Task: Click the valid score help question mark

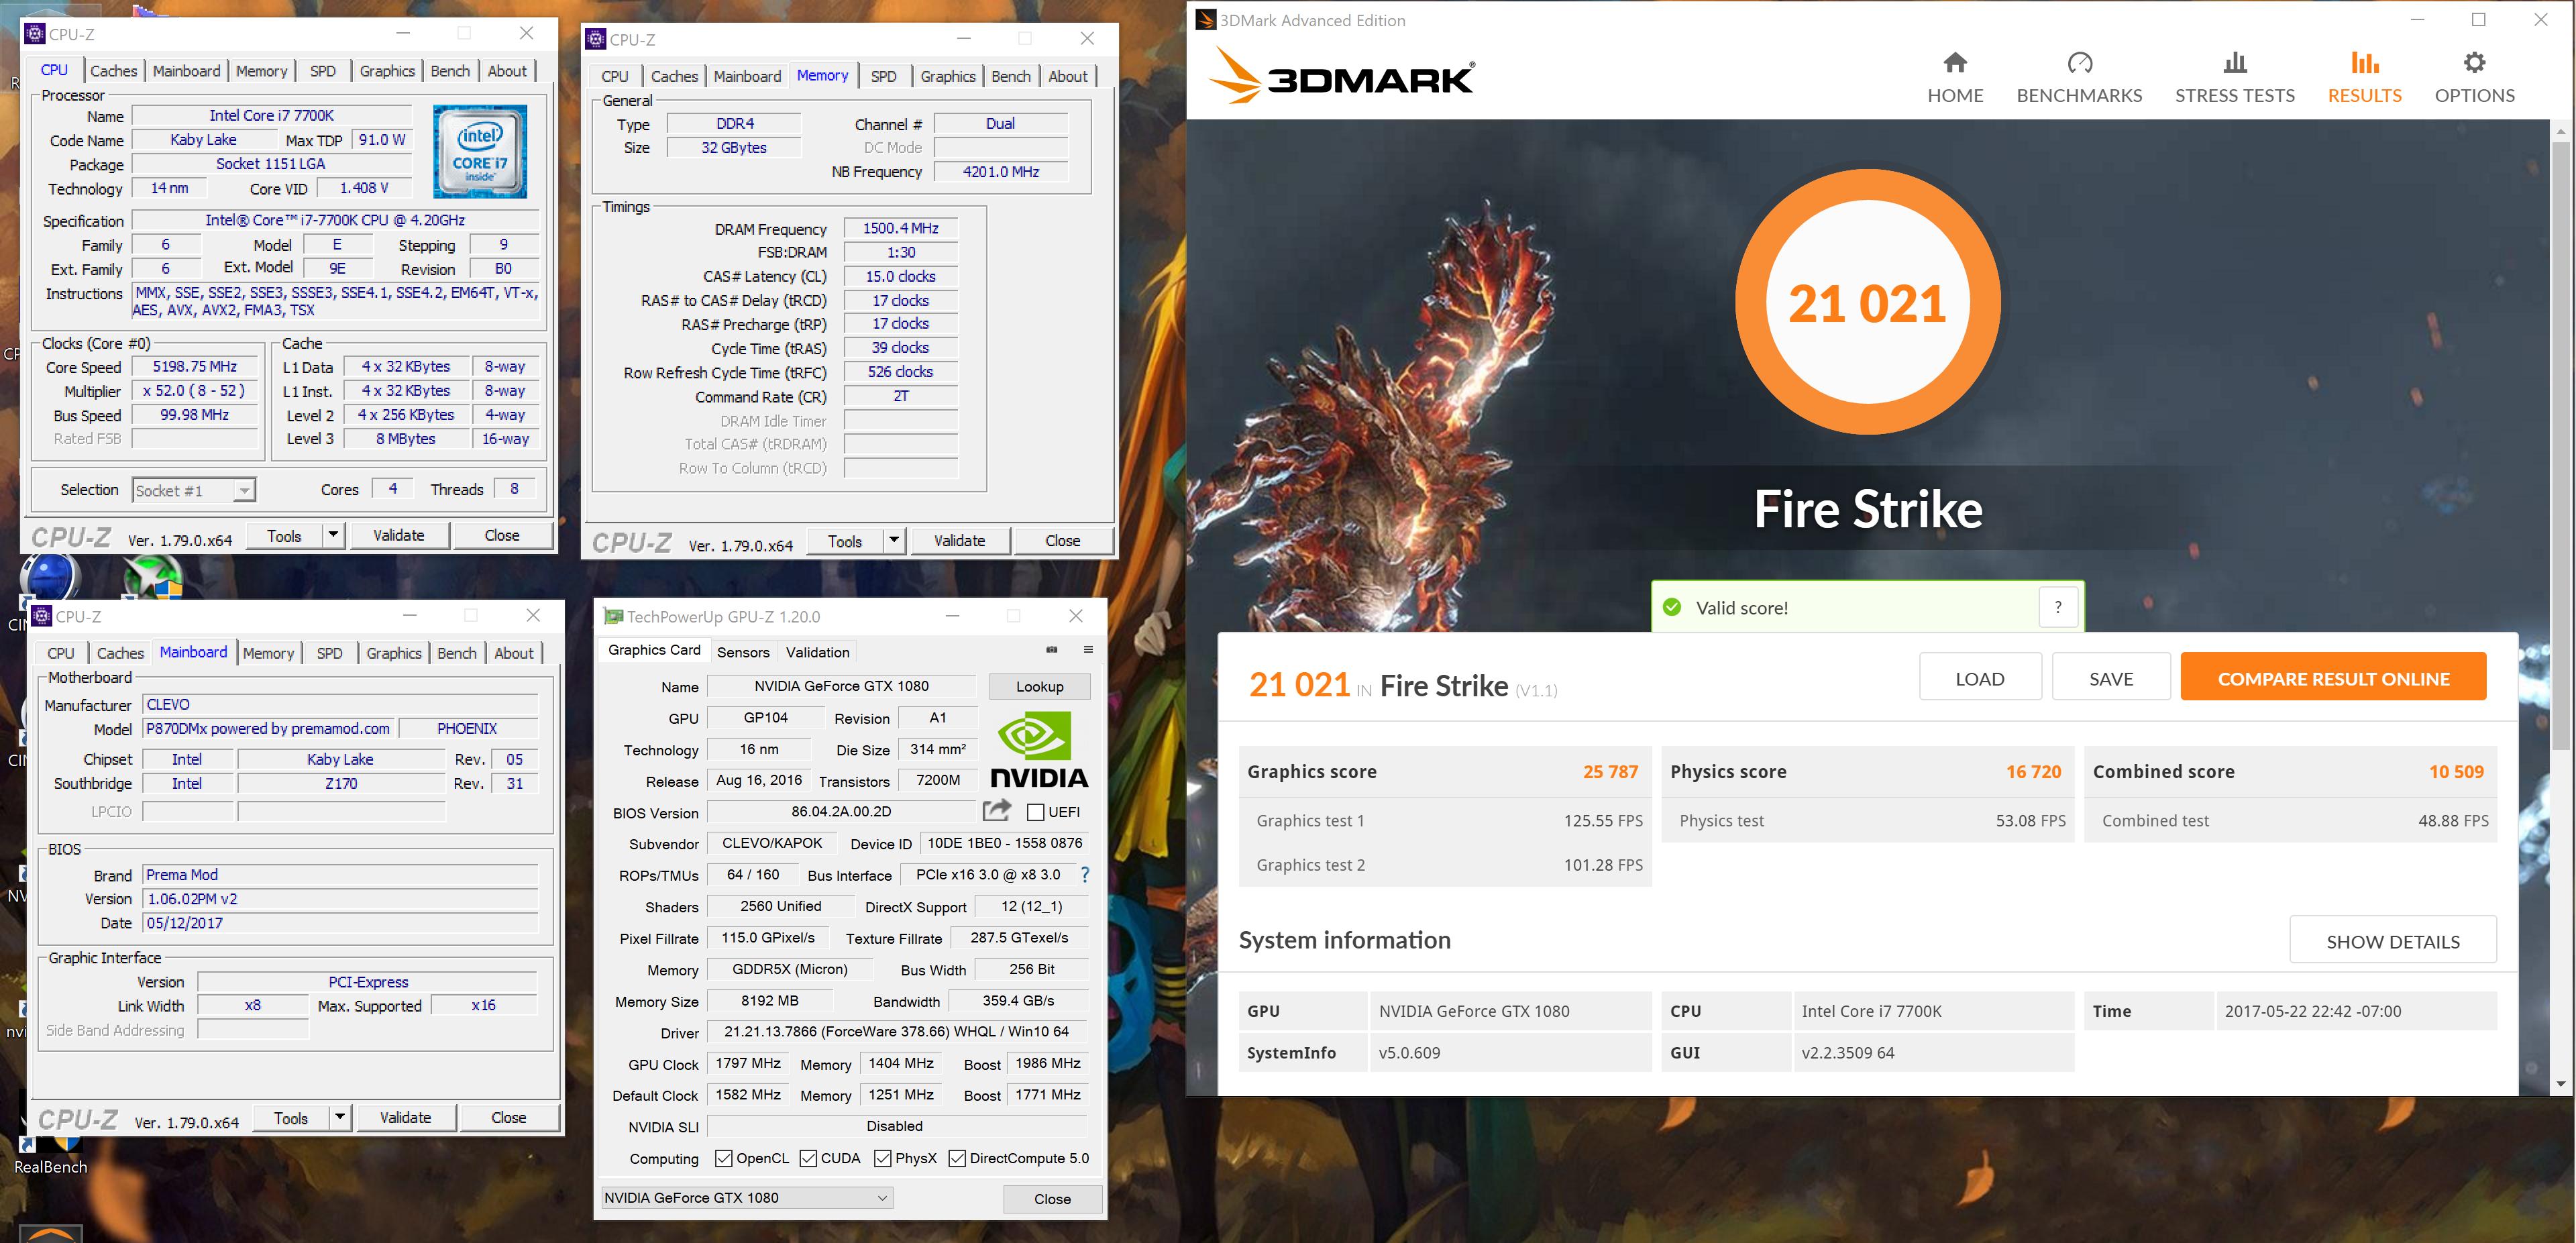Action: tap(2057, 607)
